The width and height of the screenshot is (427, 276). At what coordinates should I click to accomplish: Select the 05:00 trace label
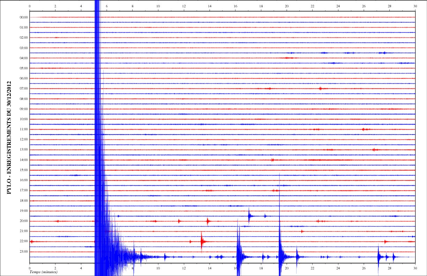24,68
